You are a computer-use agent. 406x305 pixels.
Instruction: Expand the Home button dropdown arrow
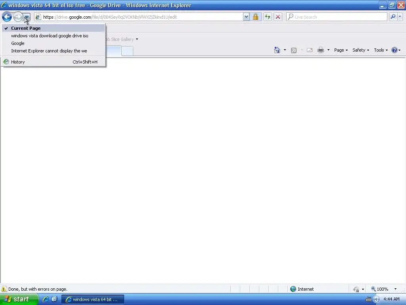pos(285,50)
